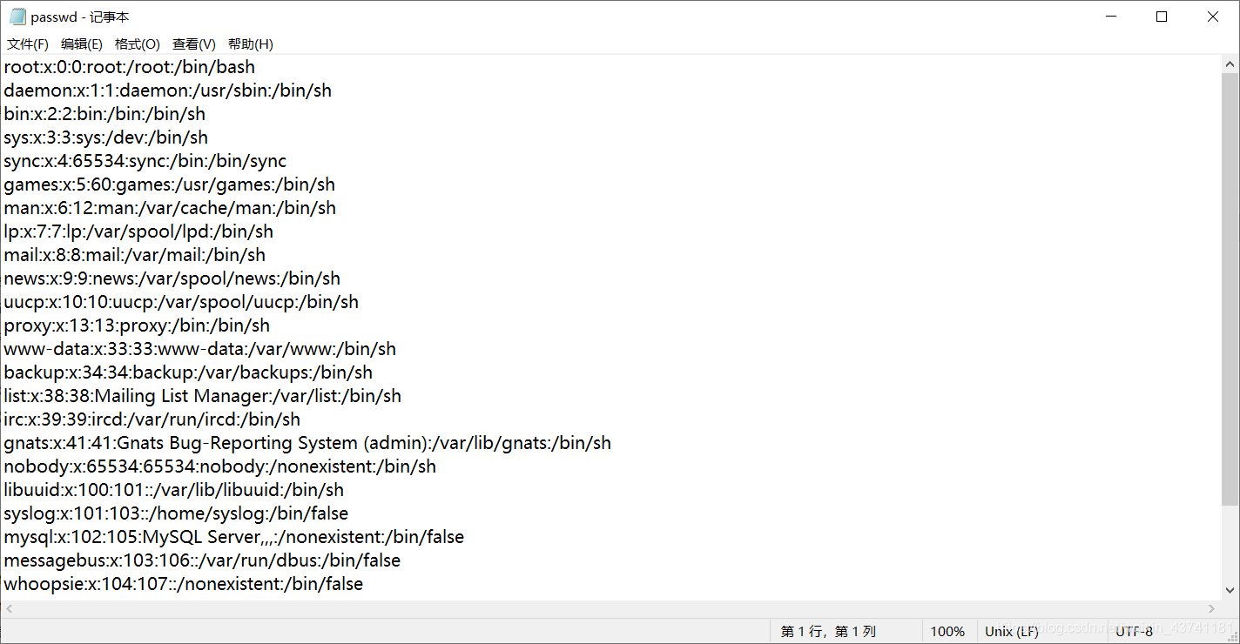The image size is (1240, 644).
Task: Click the games:x:5:60 line
Action: [x=170, y=184]
